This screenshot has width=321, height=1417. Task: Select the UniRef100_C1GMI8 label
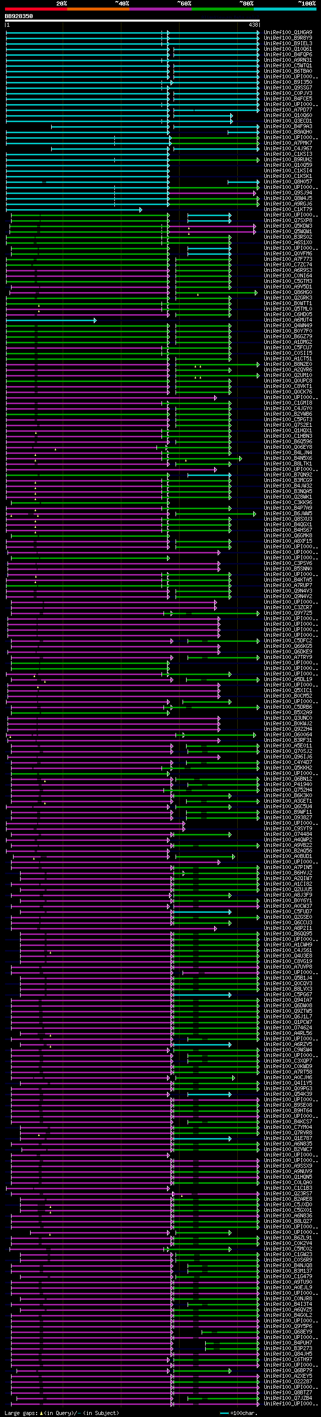click(287, 403)
